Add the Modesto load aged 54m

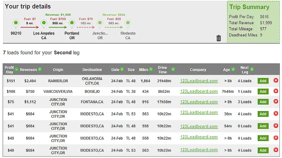pos(263,126)
